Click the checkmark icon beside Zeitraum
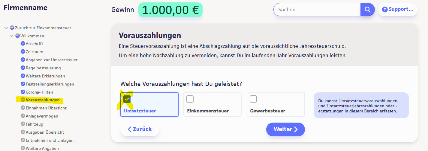 click(23, 52)
